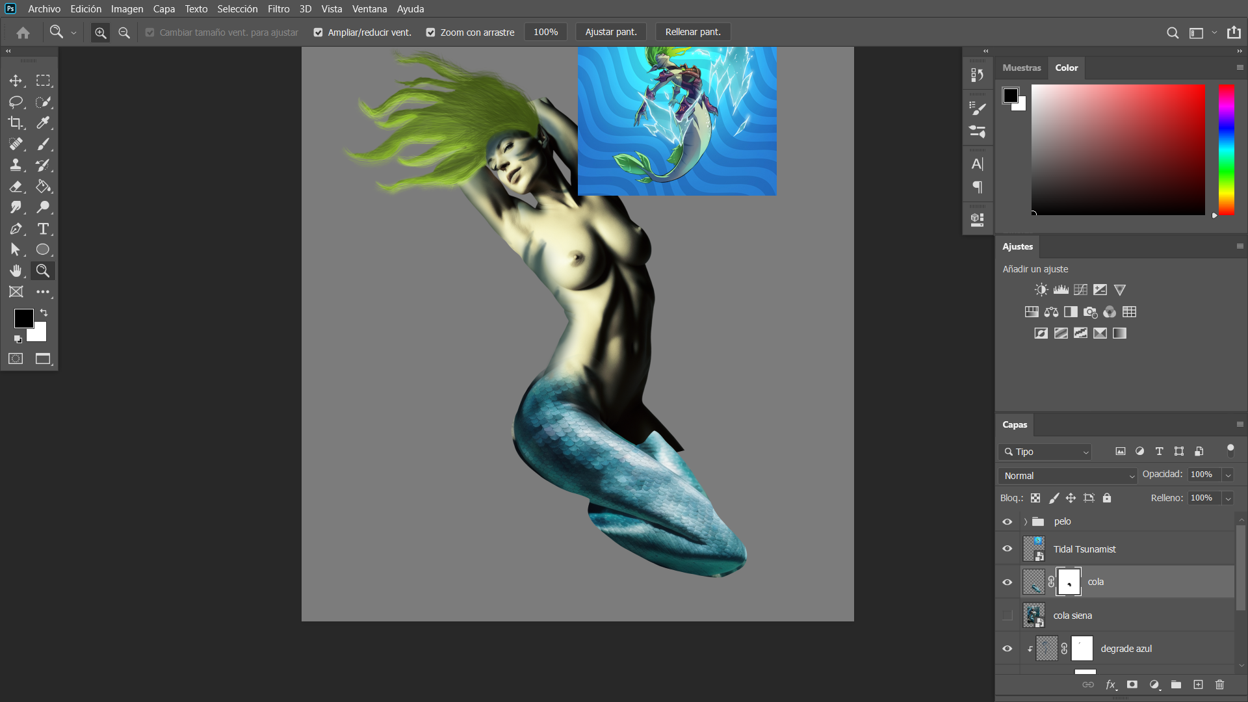Click the Ajustar pant. button
The width and height of the screenshot is (1248, 702).
pos(611,32)
